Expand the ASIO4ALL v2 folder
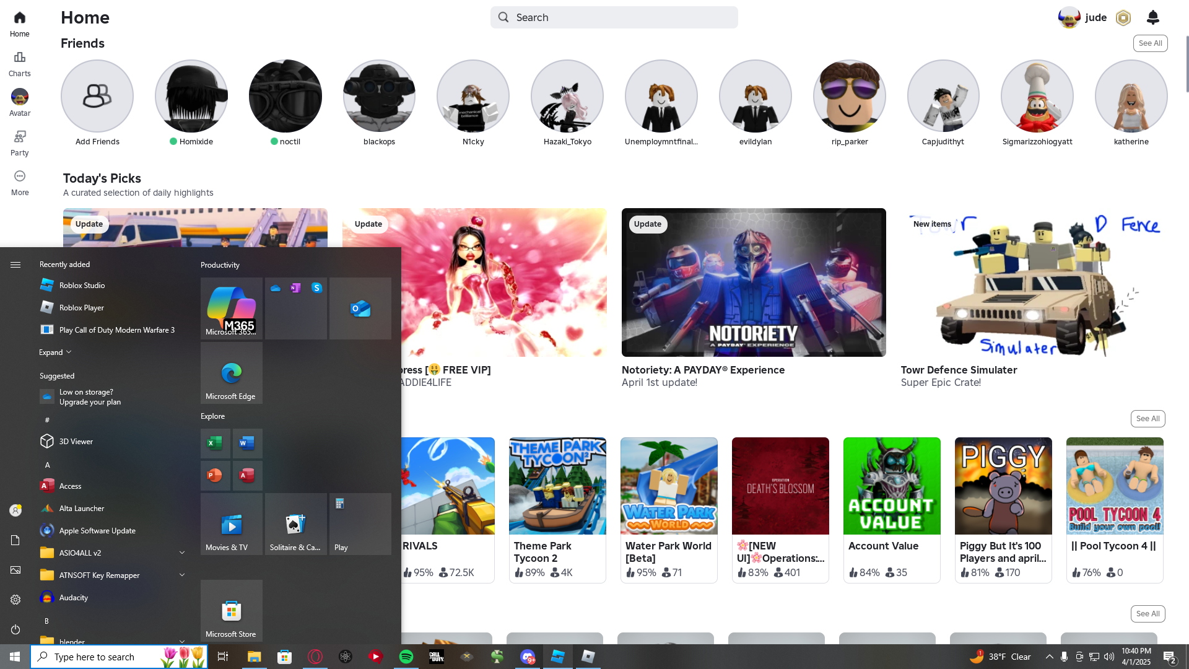This screenshot has height=669, width=1189. point(182,553)
